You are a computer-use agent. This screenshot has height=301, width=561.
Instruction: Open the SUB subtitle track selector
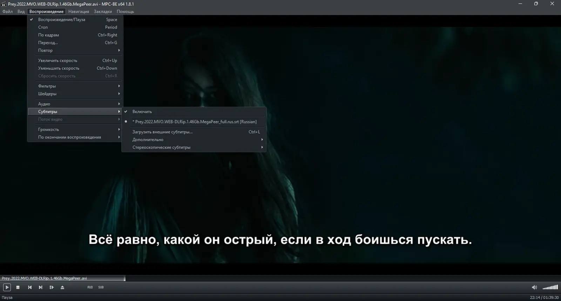coord(101,287)
